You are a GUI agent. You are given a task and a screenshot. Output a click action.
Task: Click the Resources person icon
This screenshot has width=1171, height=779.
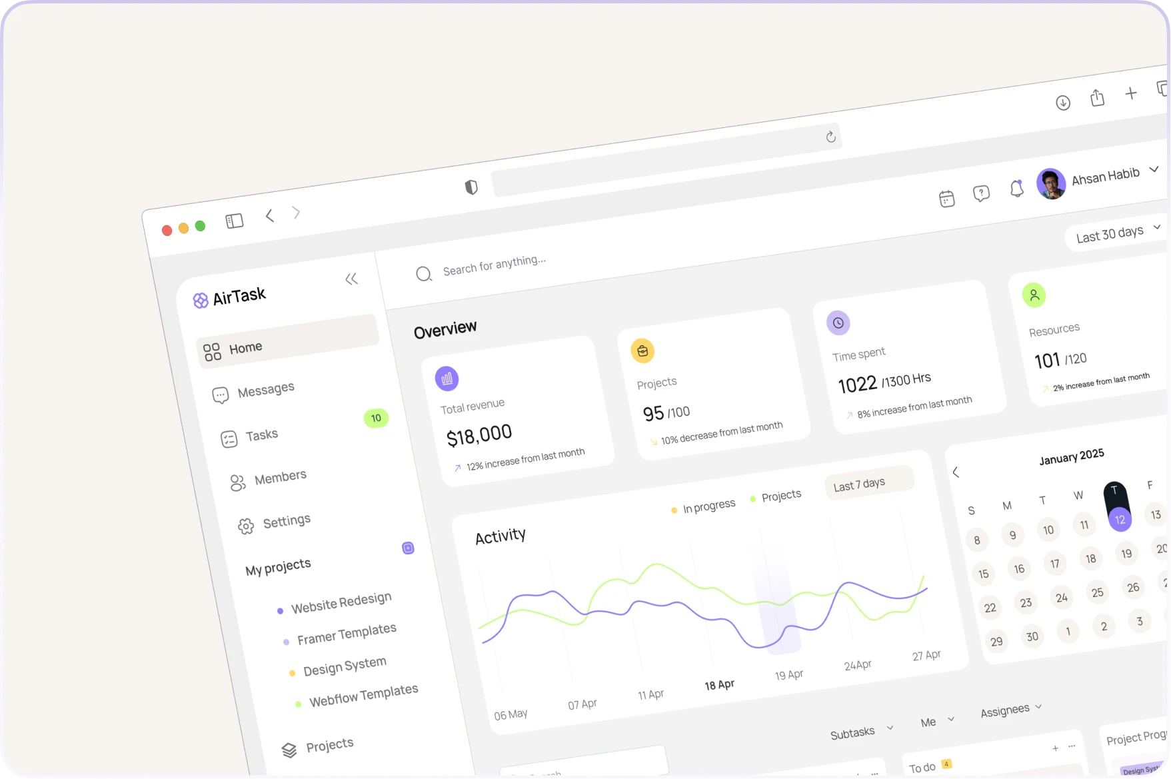(x=1034, y=295)
